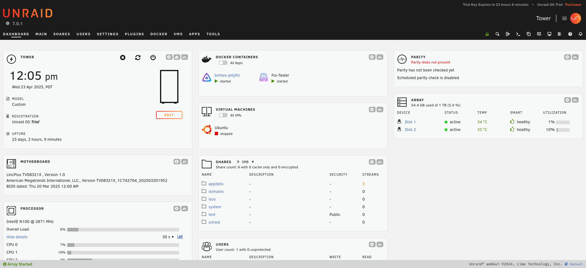Go to the Settings menu tab
Image resolution: width=586 pixels, height=268 pixels.
107,34
